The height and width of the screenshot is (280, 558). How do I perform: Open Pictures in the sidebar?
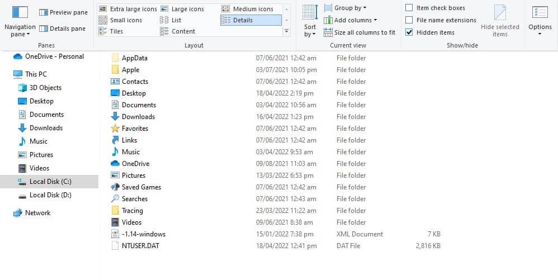pos(36,155)
